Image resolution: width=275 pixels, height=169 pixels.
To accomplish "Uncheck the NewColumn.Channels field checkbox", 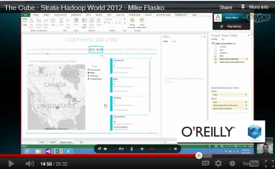I will click(215, 59).
